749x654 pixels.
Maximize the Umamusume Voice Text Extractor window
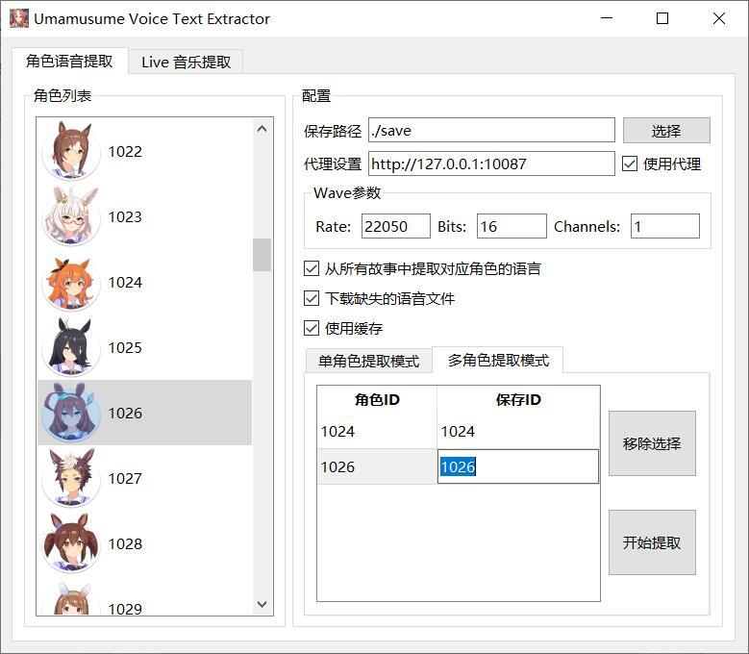coord(662,18)
